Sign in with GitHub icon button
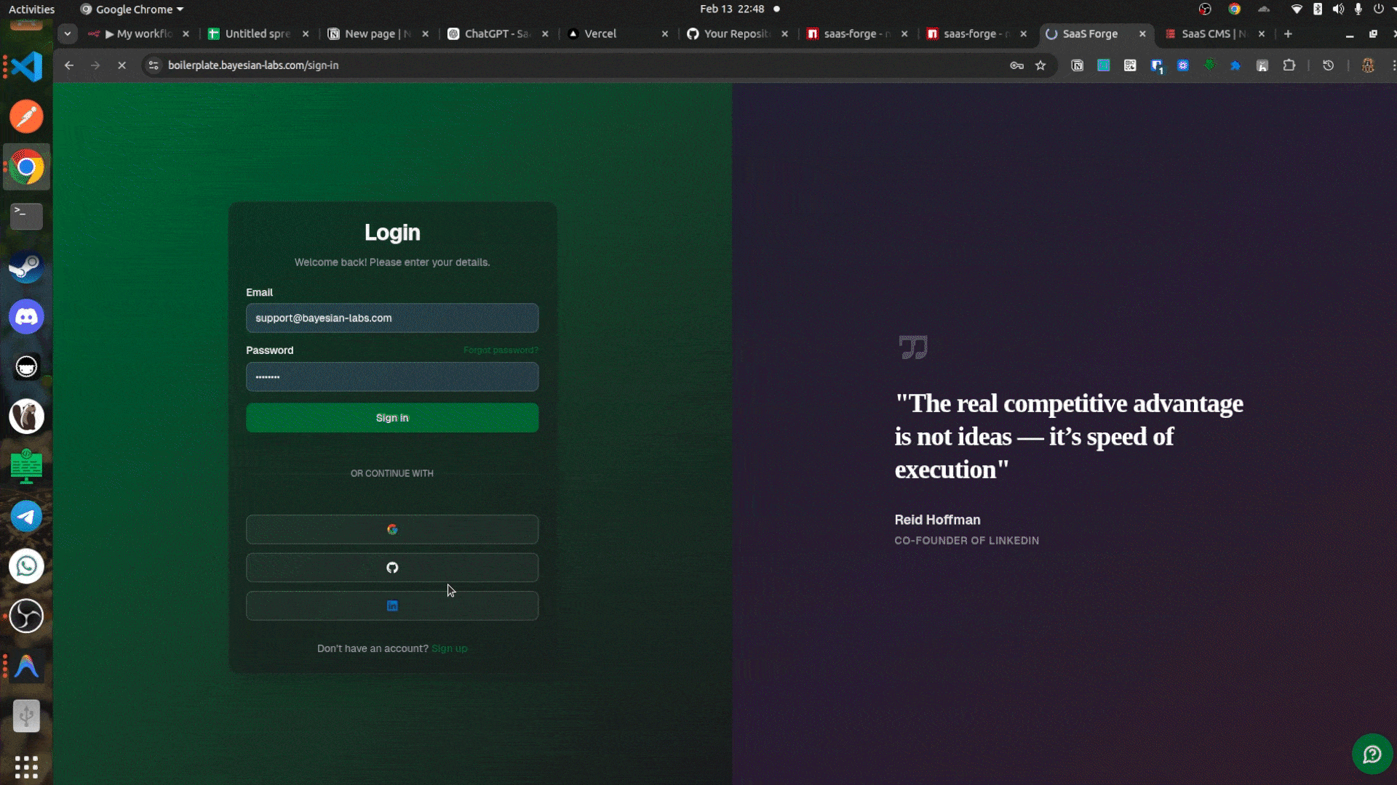Screen dimensions: 1397x785 point(392,568)
